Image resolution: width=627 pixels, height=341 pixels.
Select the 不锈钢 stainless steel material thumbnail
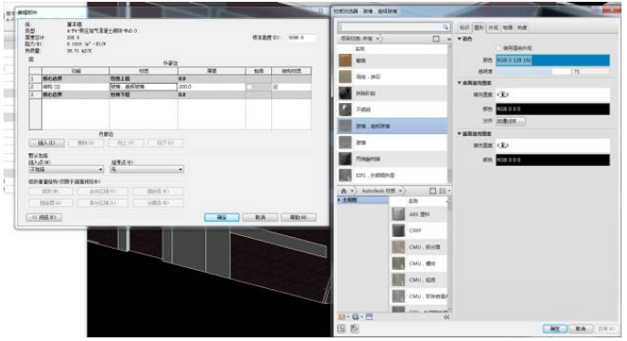(345, 109)
